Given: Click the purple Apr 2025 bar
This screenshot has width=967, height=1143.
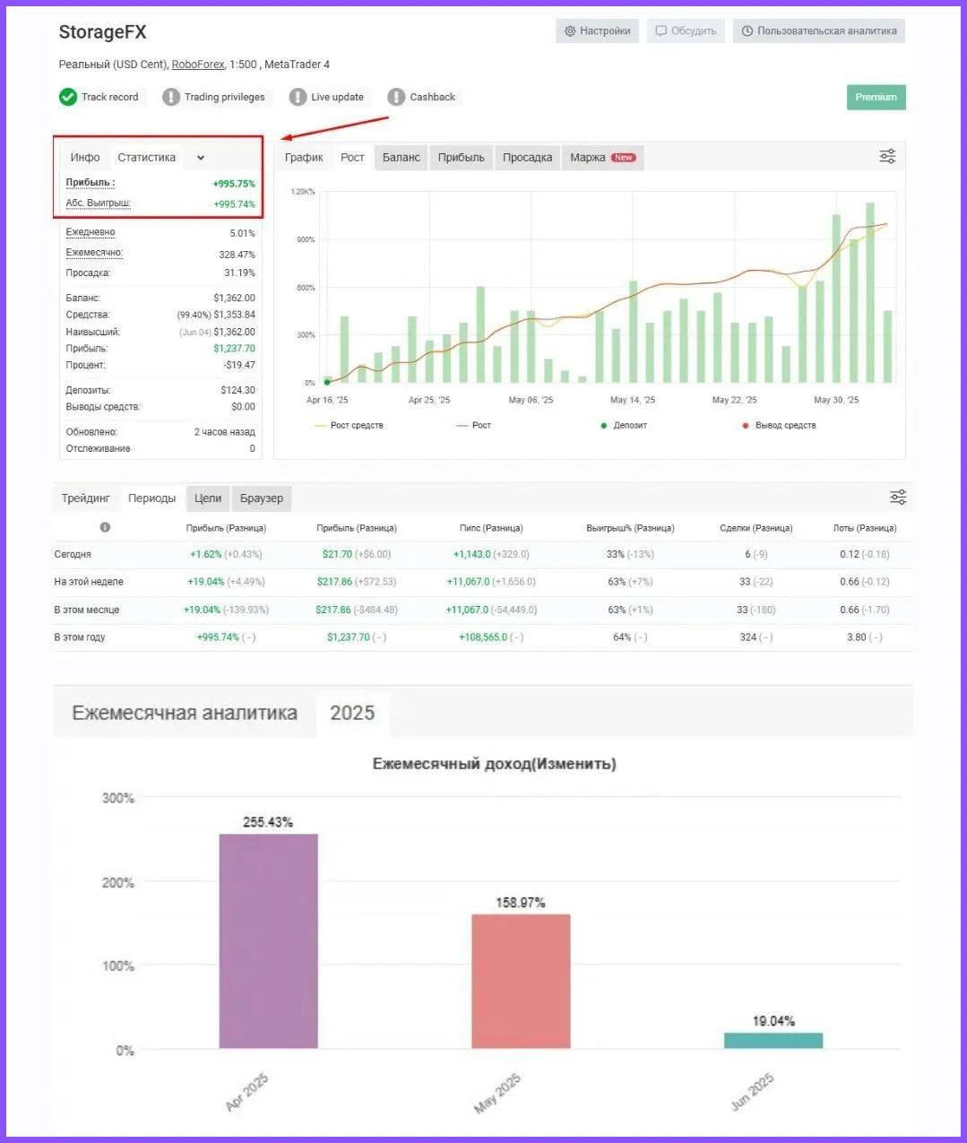Looking at the screenshot, I should point(268,940).
